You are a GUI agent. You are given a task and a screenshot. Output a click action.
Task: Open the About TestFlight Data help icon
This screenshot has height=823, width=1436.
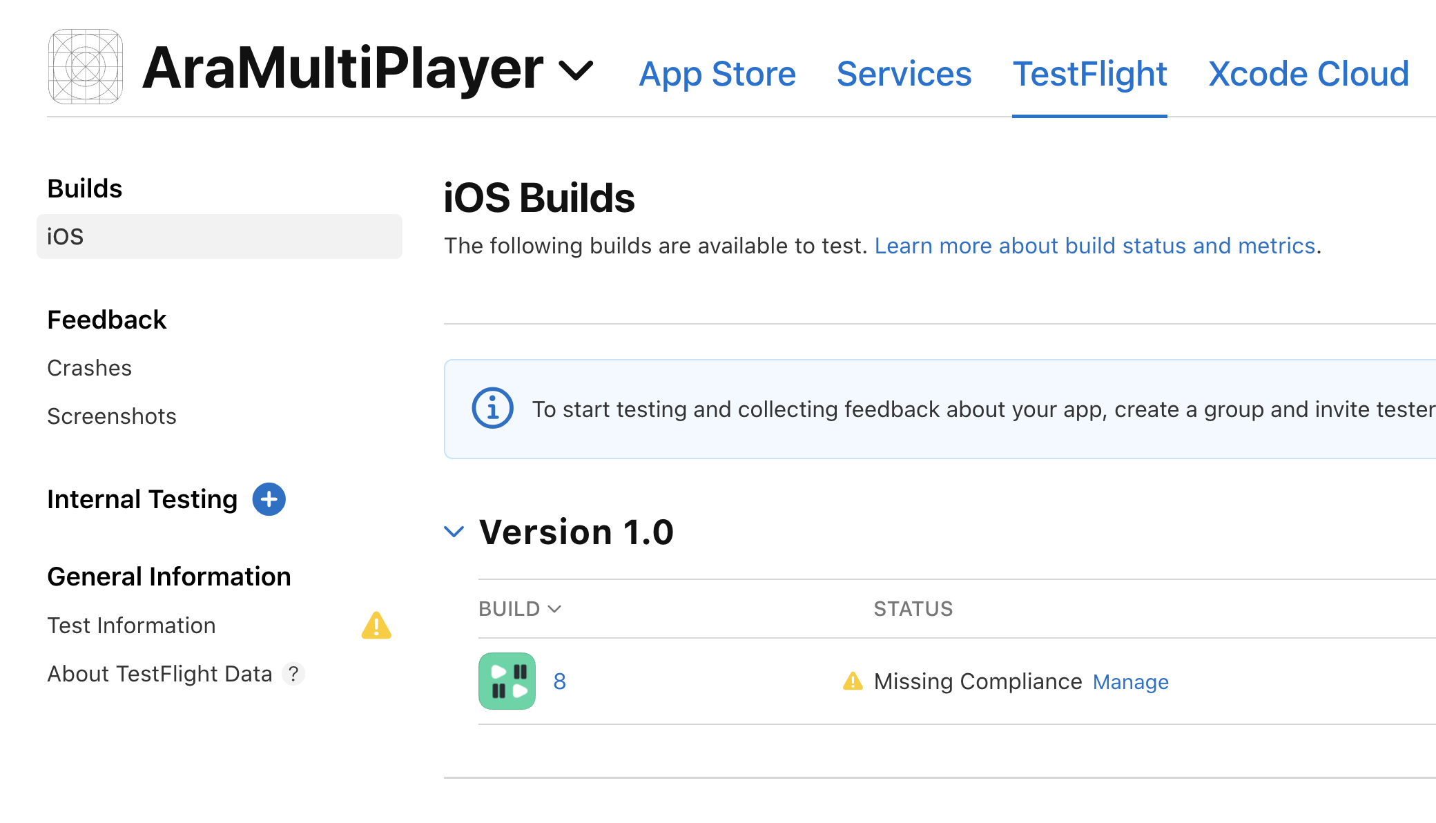click(293, 674)
